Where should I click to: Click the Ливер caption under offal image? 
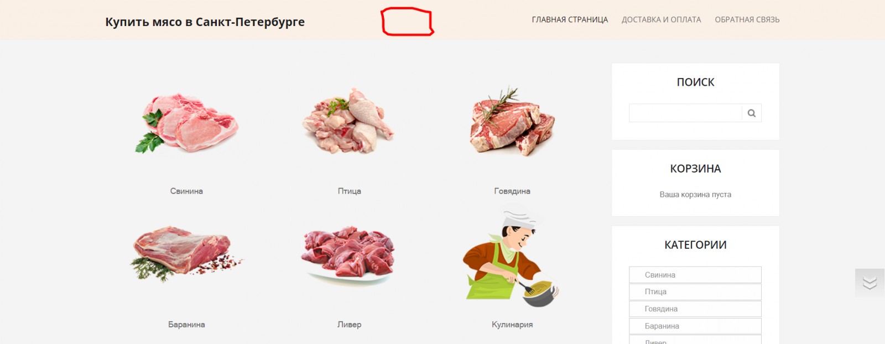349,325
